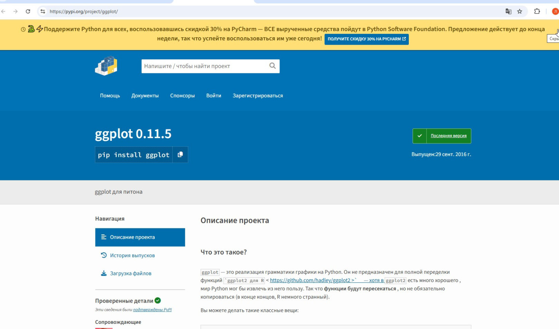Click the PyCharm 30% discount button
Viewport: 559px width, 329px height.
coord(366,39)
